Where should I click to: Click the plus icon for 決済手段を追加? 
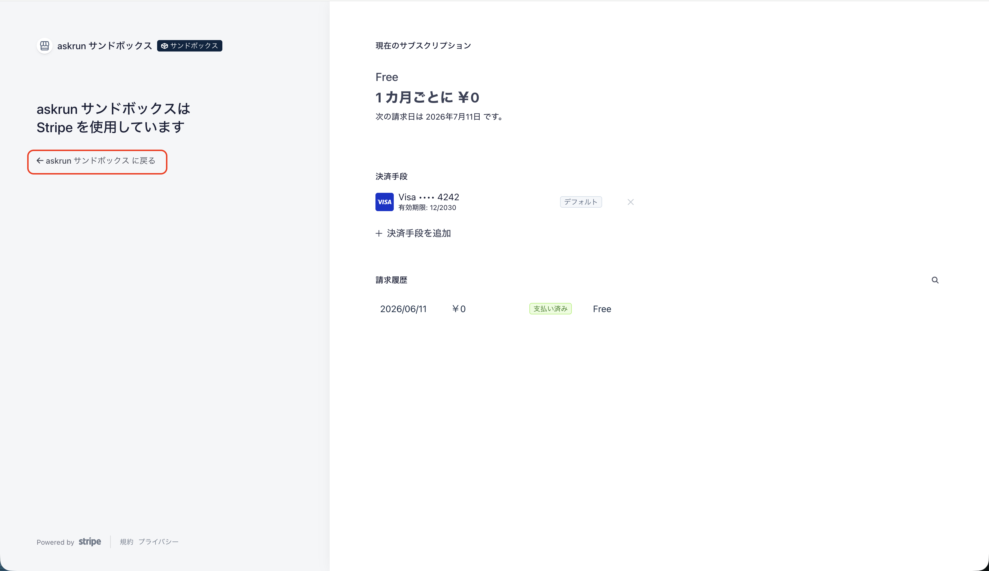pos(379,233)
